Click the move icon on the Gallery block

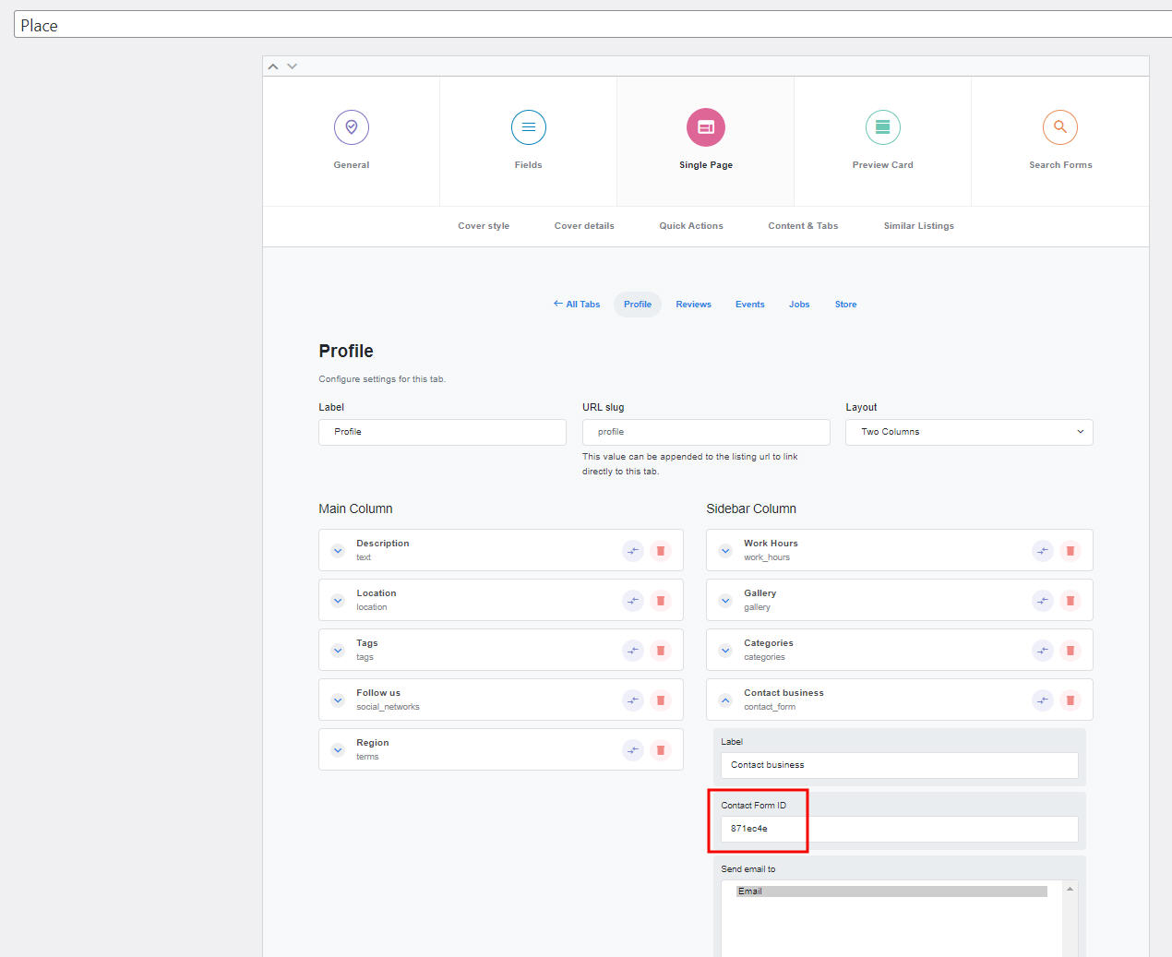[1043, 601]
